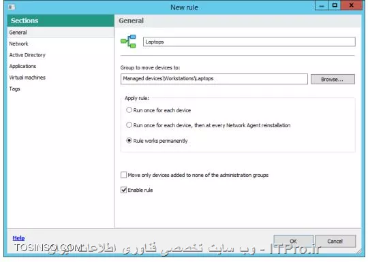The width and height of the screenshot is (368, 262).
Task: Click the window system menu icon in title bar
Action: coord(12,7)
